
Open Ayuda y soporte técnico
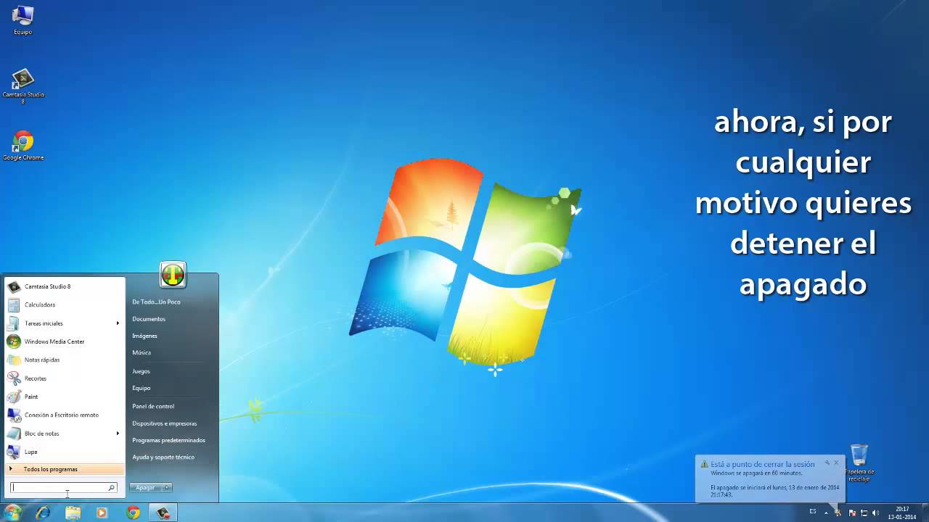click(x=163, y=457)
